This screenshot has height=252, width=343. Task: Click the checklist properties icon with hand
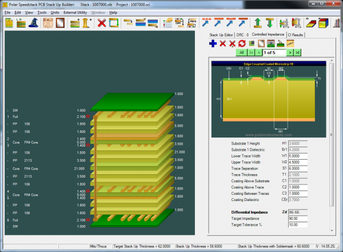click(167, 23)
